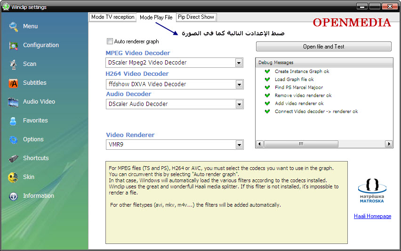Screen dimensions: 401x251
Task: Click debug scrollbar right arrow
Action: (389, 144)
